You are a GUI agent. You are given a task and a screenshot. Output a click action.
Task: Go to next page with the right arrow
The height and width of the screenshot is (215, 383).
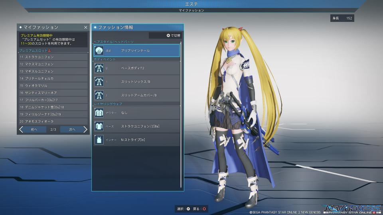point(85,129)
